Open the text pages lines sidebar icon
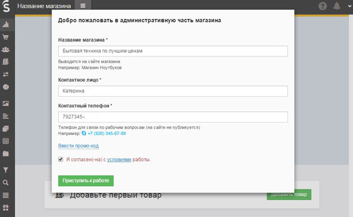Image resolution: width=353 pixels, height=217 pixels. 6,116
